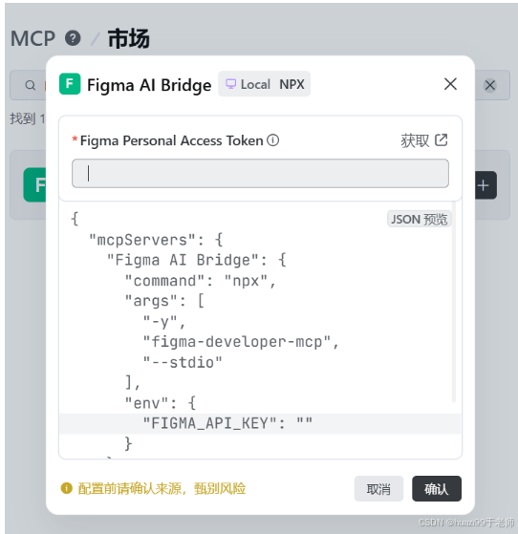Clear search with the circular X icon
This screenshot has height=534, width=518.
[x=490, y=85]
